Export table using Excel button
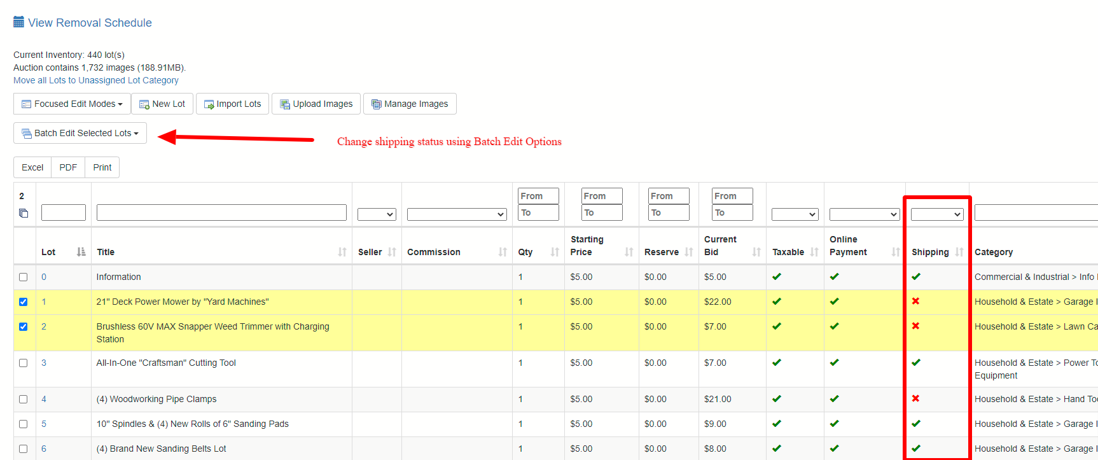The width and height of the screenshot is (1098, 460). (x=32, y=167)
